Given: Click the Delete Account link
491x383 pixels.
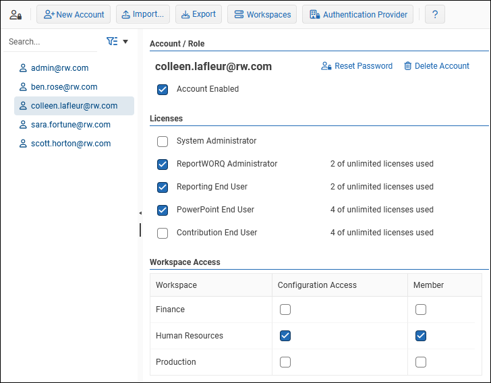Looking at the screenshot, I should tap(436, 66).
